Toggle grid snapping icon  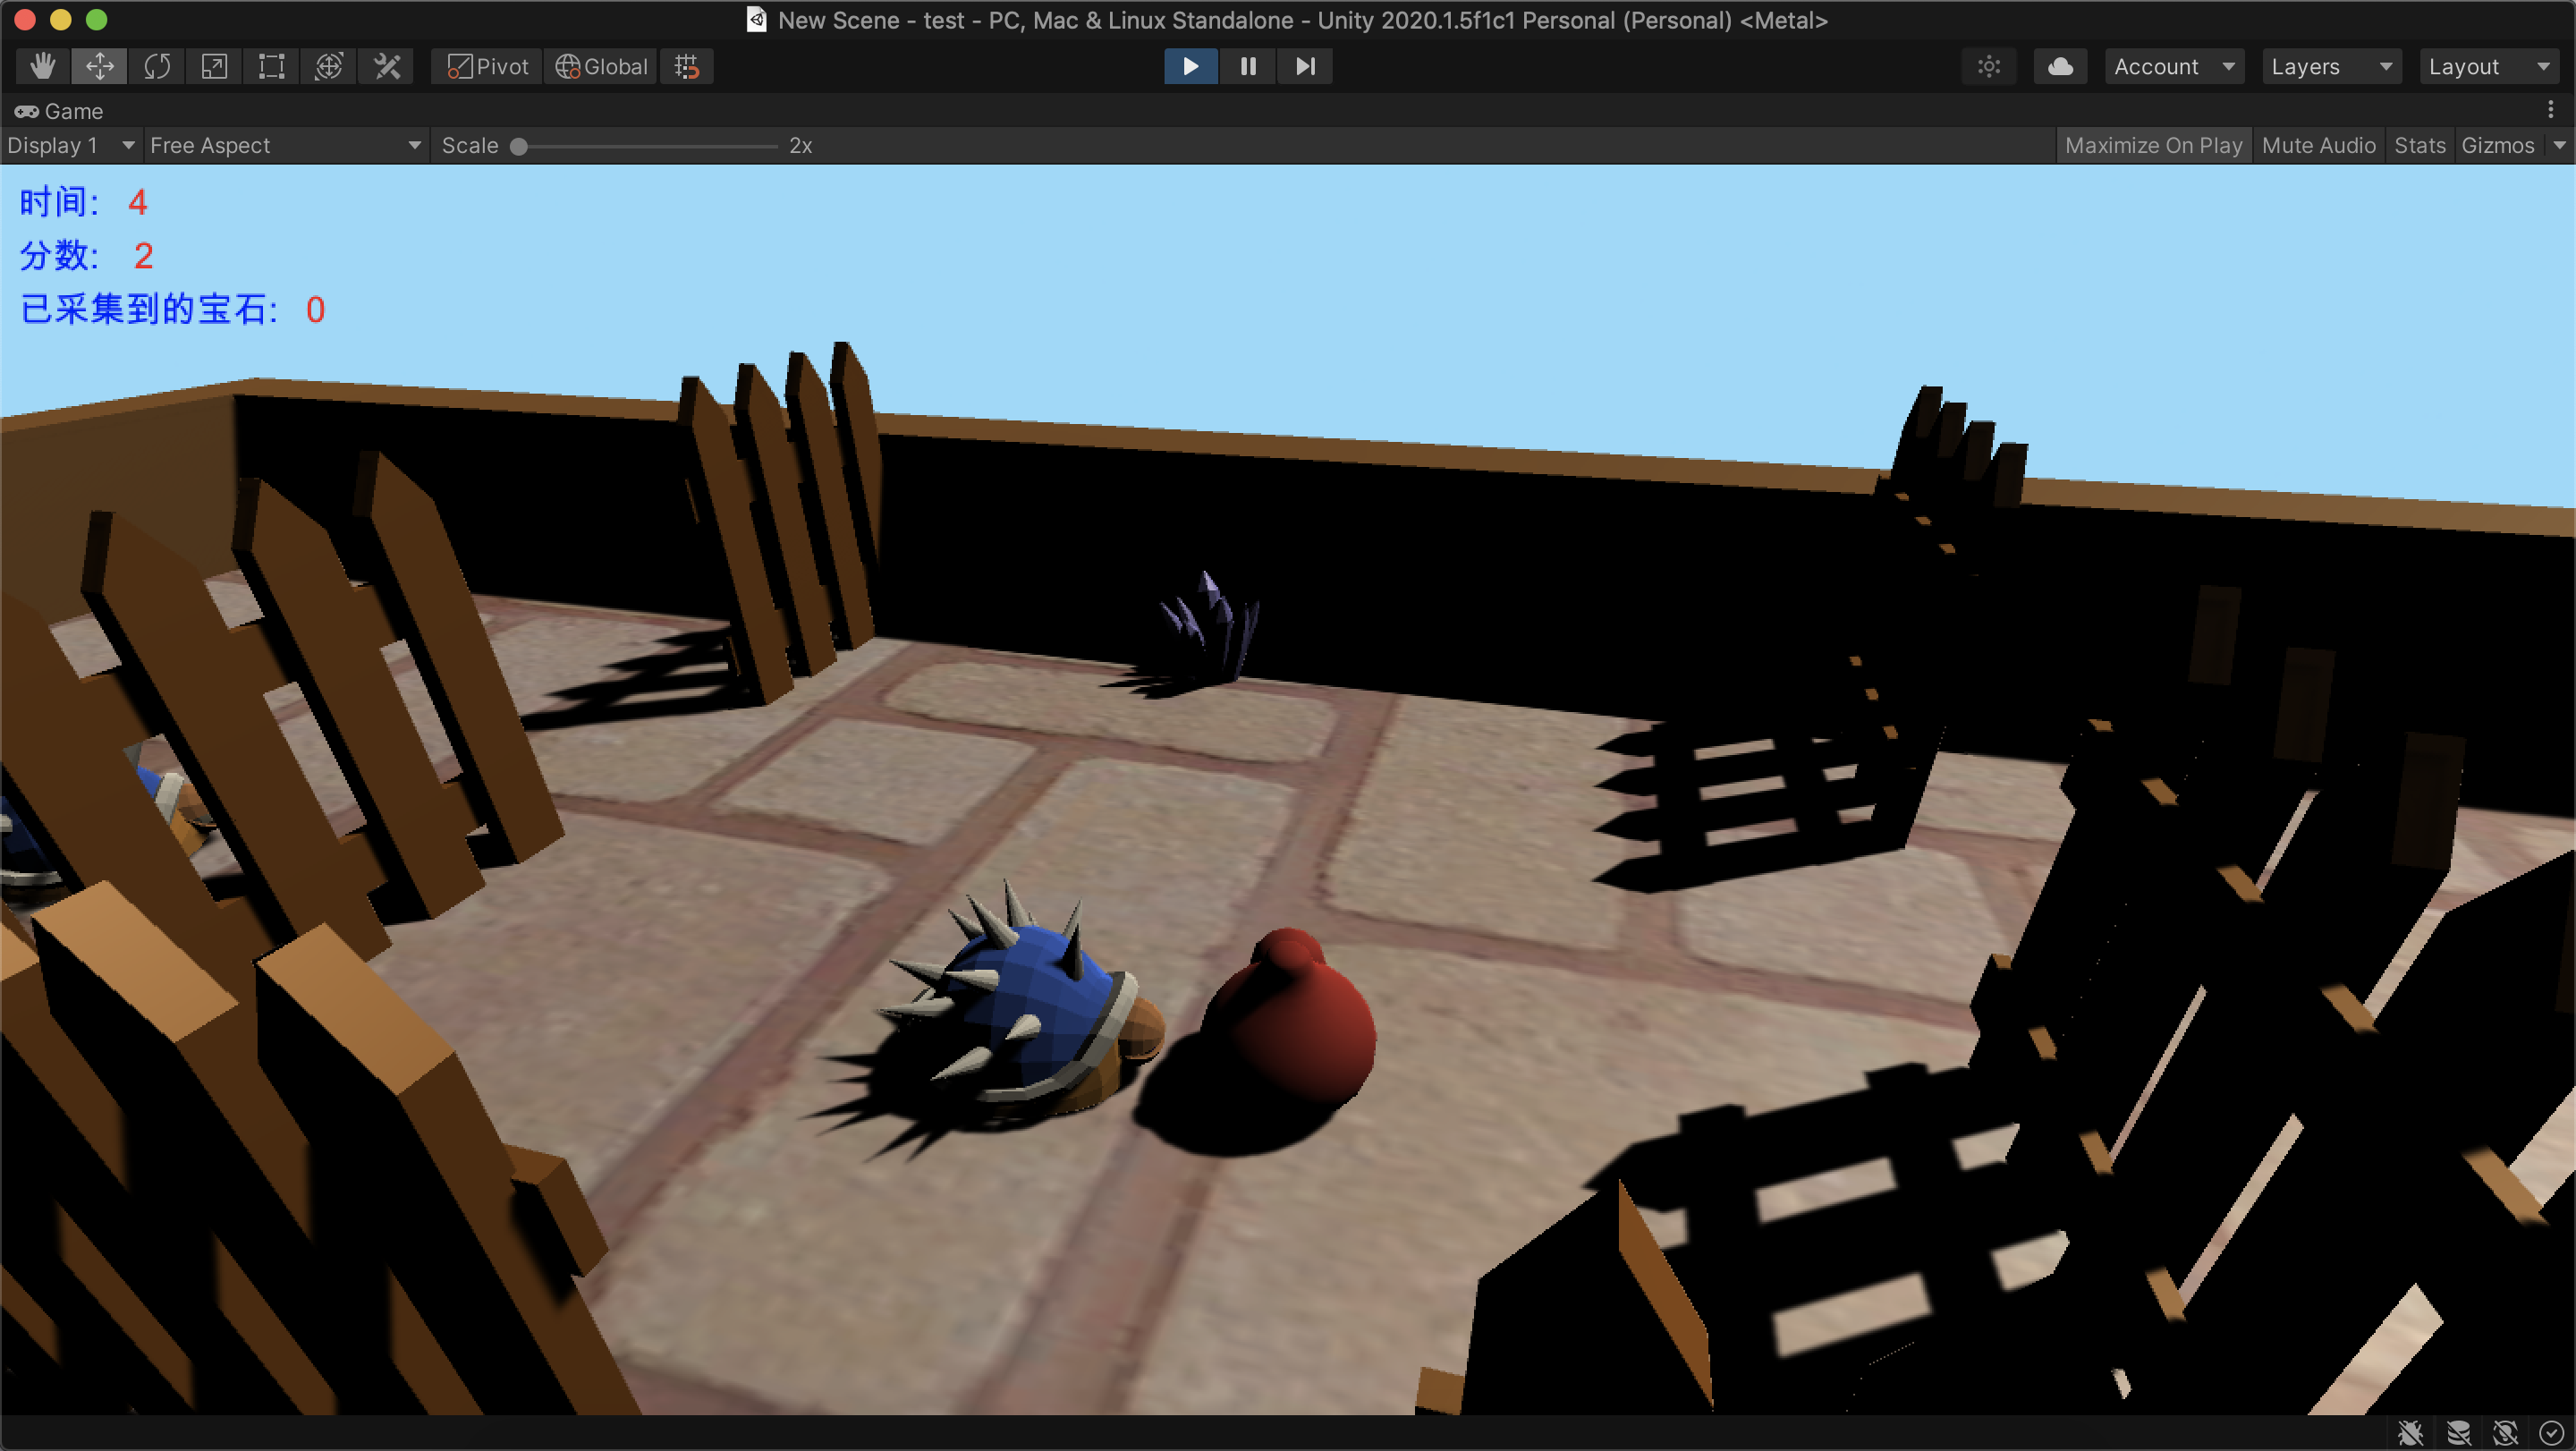coord(686,67)
